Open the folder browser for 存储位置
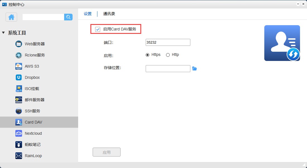This screenshot has height=168, width=307. pyautogui.click(x=195, y=68)
